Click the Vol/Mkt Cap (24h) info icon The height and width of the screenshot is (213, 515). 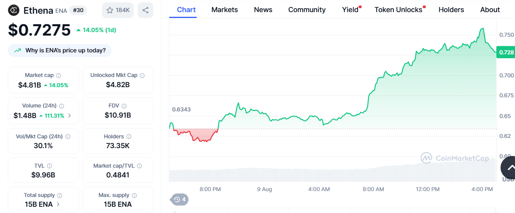click(x=68, y=137)
